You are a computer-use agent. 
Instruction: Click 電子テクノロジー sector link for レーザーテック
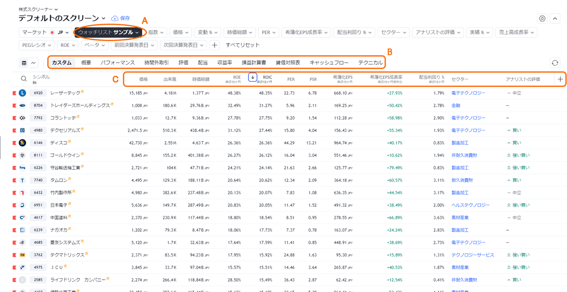pos(468,93)
